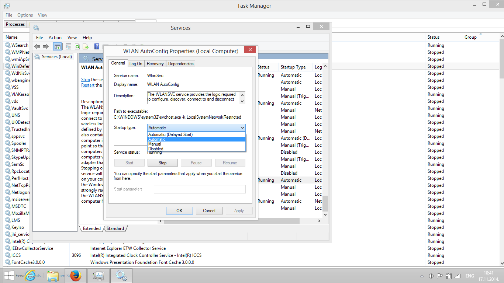This screenshot has width=504, height=283.
Task: Open network signal tray icon
Action: [x=458, y=276]
